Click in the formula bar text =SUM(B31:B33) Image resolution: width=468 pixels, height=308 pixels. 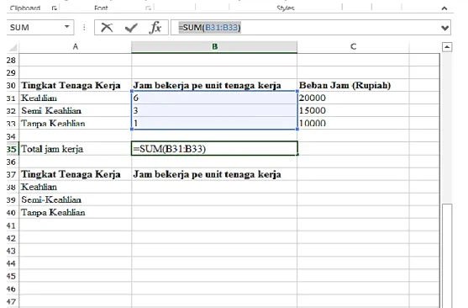point(209,28)
